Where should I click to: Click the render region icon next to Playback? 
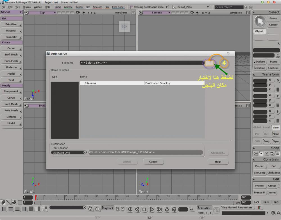click(x=97, y=208)
